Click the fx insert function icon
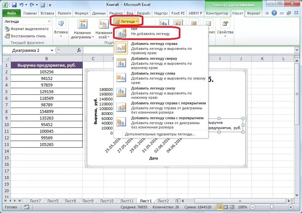 click(79, 51)
